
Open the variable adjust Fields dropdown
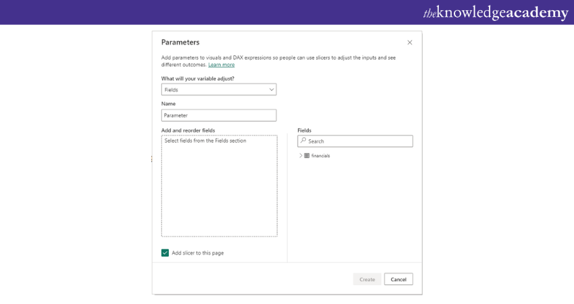tap(218, 89)
